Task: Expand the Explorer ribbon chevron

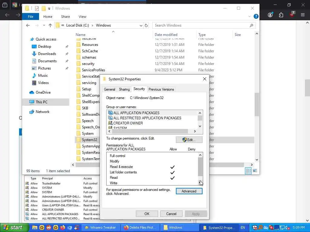Action: click(249, 17)
